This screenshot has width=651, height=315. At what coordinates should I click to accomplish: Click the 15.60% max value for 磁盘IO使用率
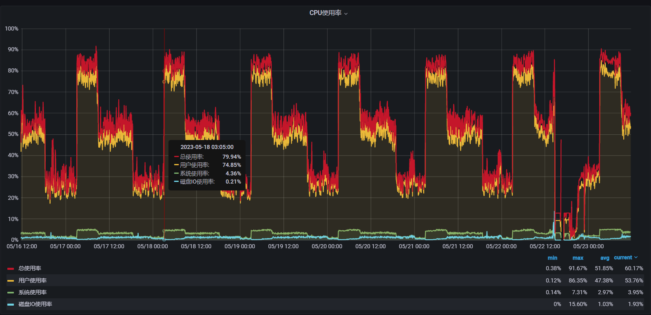pos(578,304)
